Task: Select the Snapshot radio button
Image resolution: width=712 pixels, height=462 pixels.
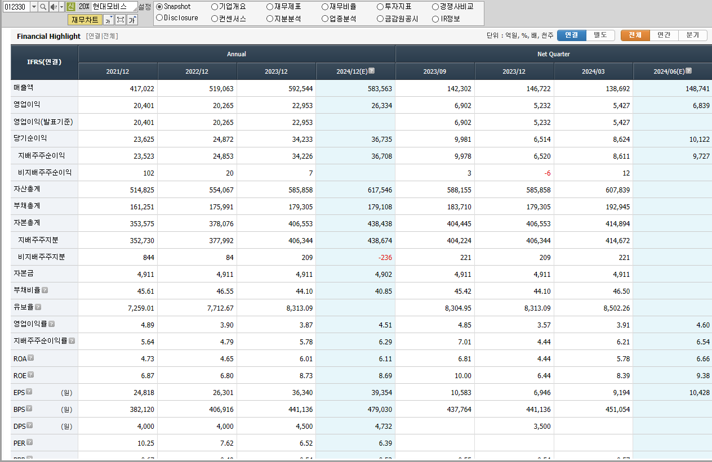Action: tap(159, 7)
